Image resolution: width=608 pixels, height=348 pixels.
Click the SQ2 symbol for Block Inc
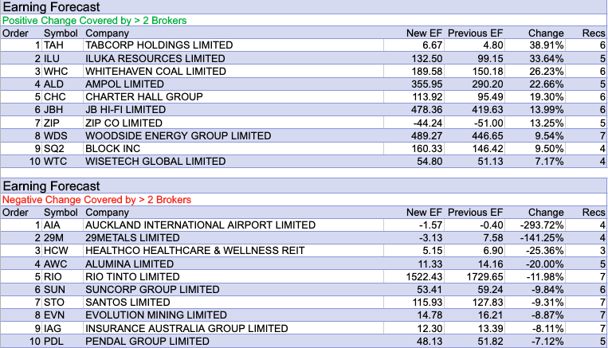pyautogui.click(x=54, y=148)
